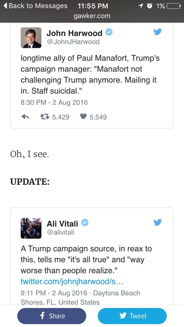
Task: Tap the battery indicator in status bar
Action: coord(174,6)
